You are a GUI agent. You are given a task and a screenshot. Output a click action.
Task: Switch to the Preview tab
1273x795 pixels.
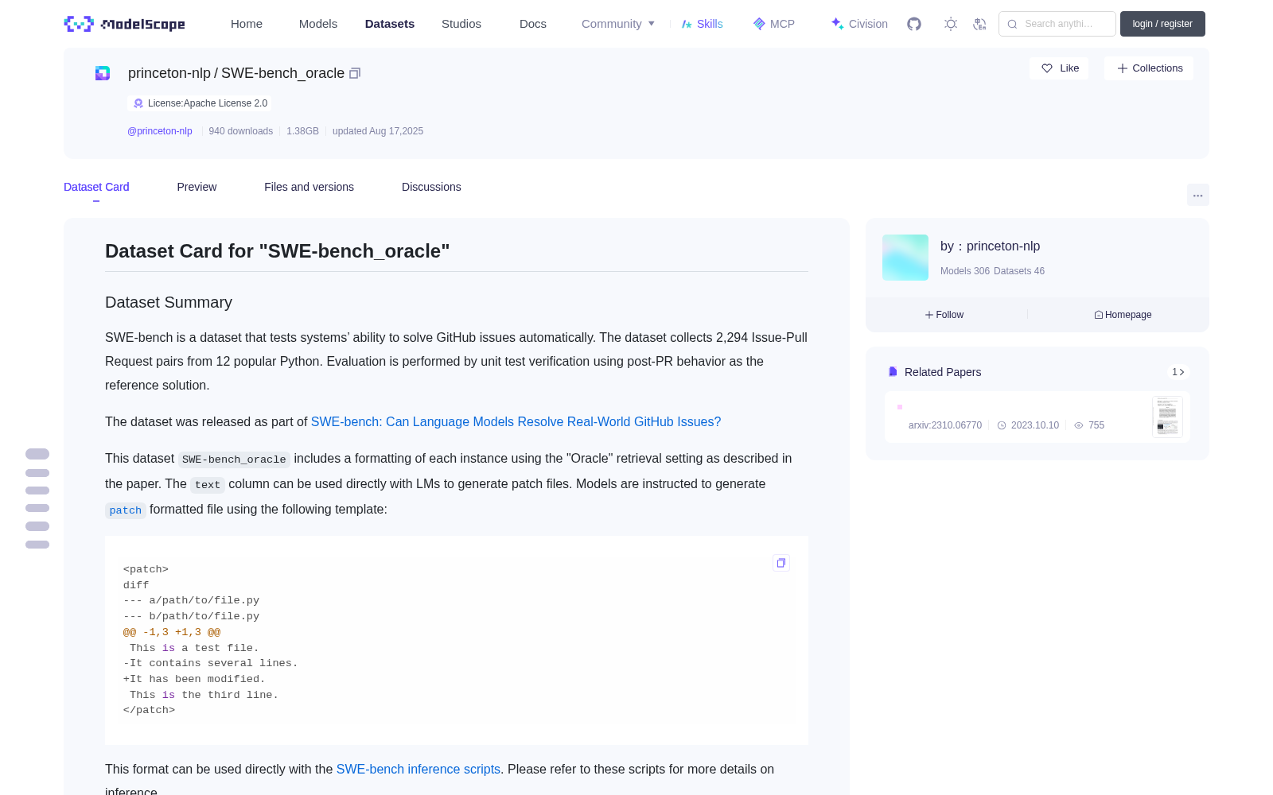[197, 187]
